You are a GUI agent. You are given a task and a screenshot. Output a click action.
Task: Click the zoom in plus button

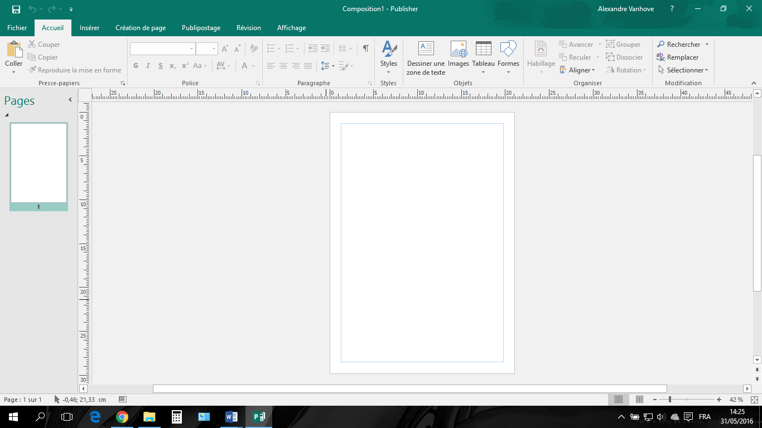719,400
